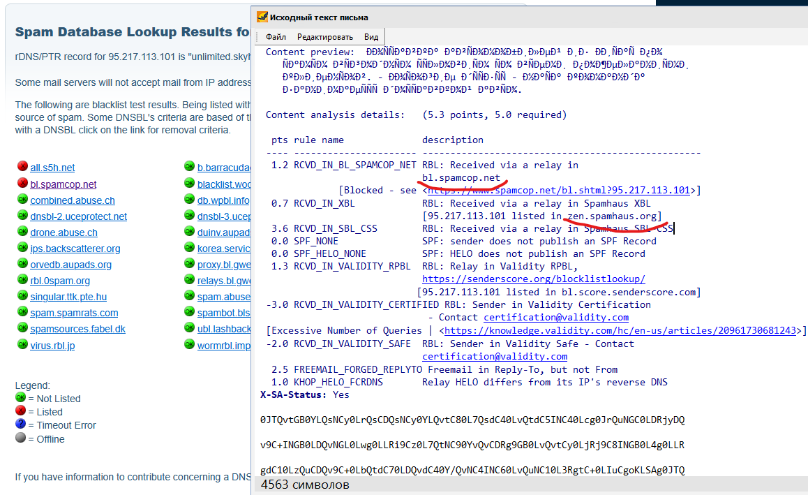Click the message source window title icon
Screen dimensions: 808x495
click(x=262, y=17)
